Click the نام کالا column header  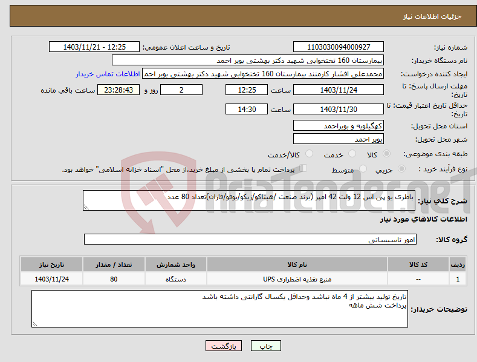click(x=297, y=265)
